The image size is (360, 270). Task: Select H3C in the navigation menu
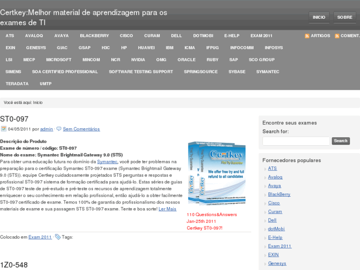click(105, 48)
